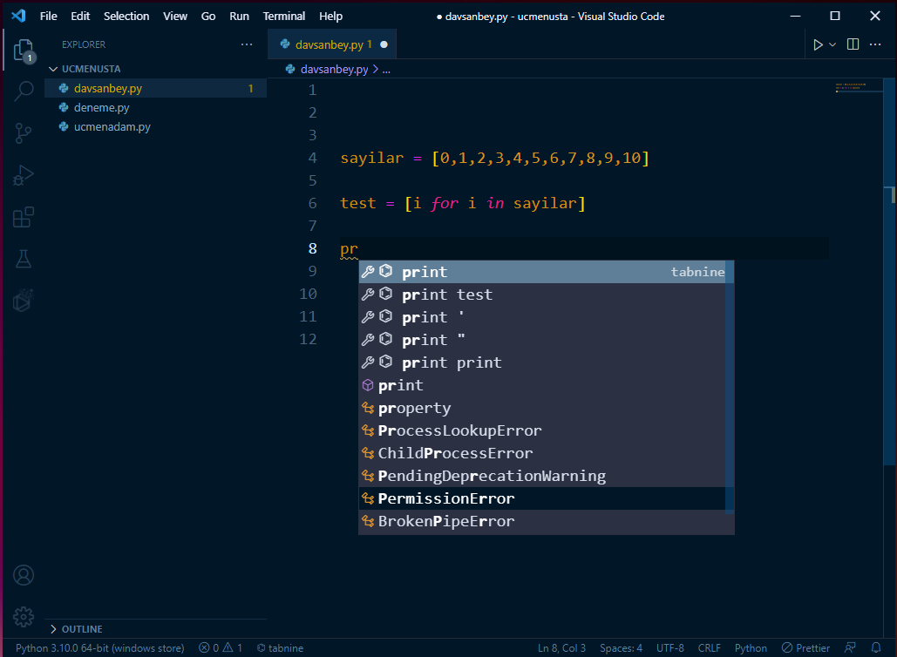Click the suggestion list scrollbar
This screenshot has width=897, height=657.
point(730,387)
